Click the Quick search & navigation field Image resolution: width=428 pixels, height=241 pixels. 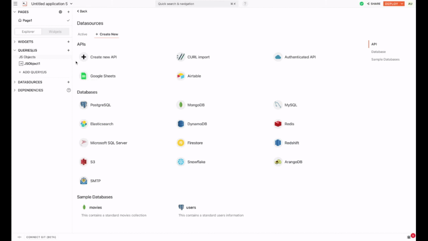(x=197, y=4)
